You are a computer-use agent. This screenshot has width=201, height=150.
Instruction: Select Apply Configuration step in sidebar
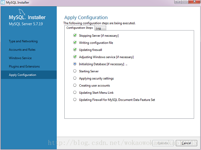click(x=29, y=75)
